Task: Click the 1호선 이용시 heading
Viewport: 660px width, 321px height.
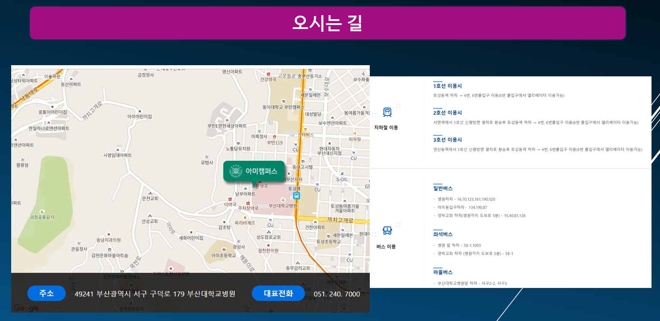Action: click(448, 86)
